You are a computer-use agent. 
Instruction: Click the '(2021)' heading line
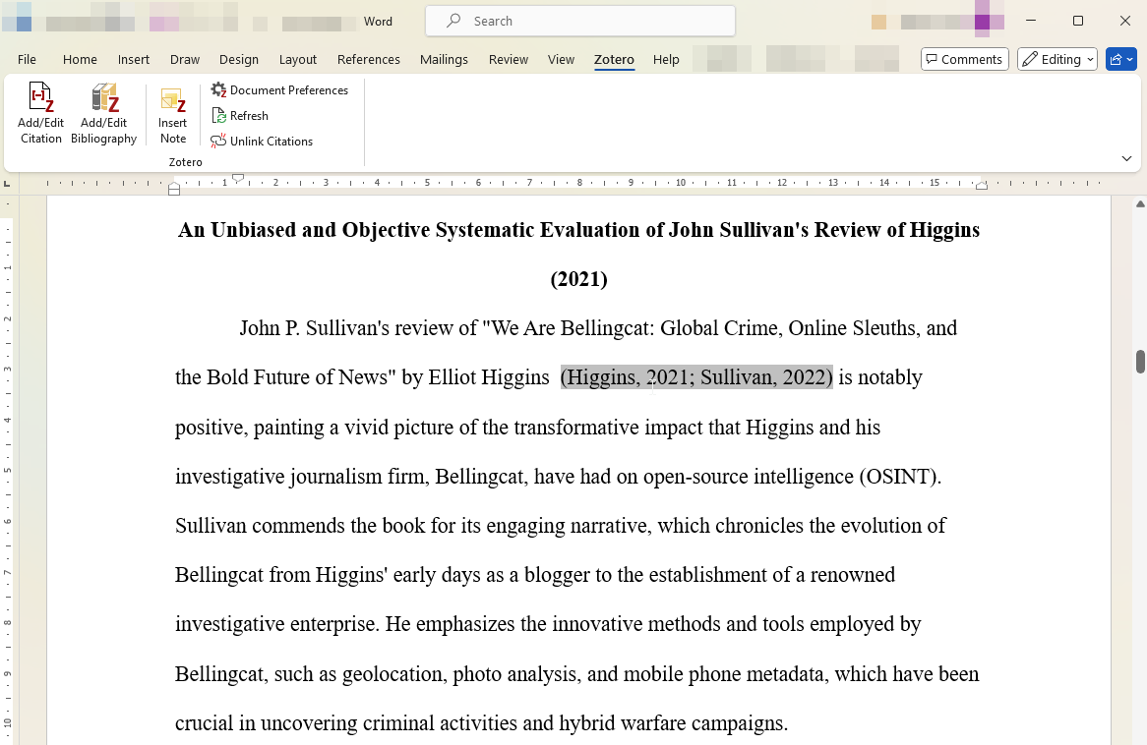(578, 279)
